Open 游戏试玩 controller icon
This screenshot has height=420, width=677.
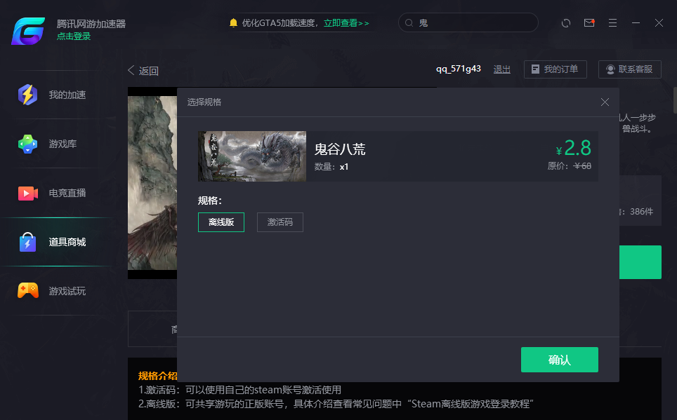pos(27,291)
